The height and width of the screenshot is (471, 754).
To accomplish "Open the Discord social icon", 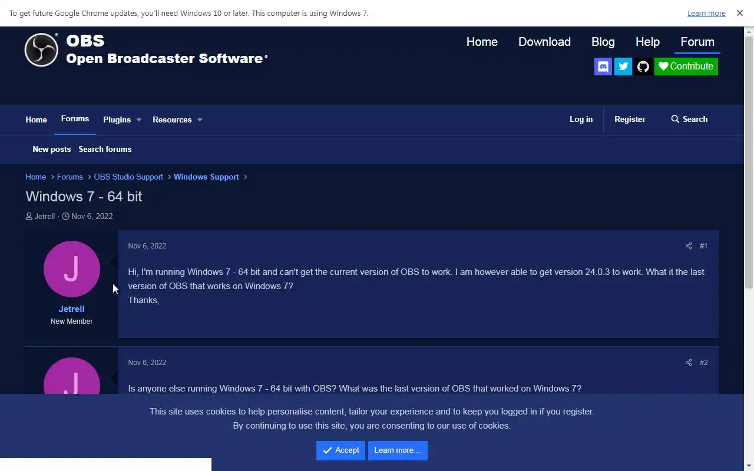I will (603, 67).
